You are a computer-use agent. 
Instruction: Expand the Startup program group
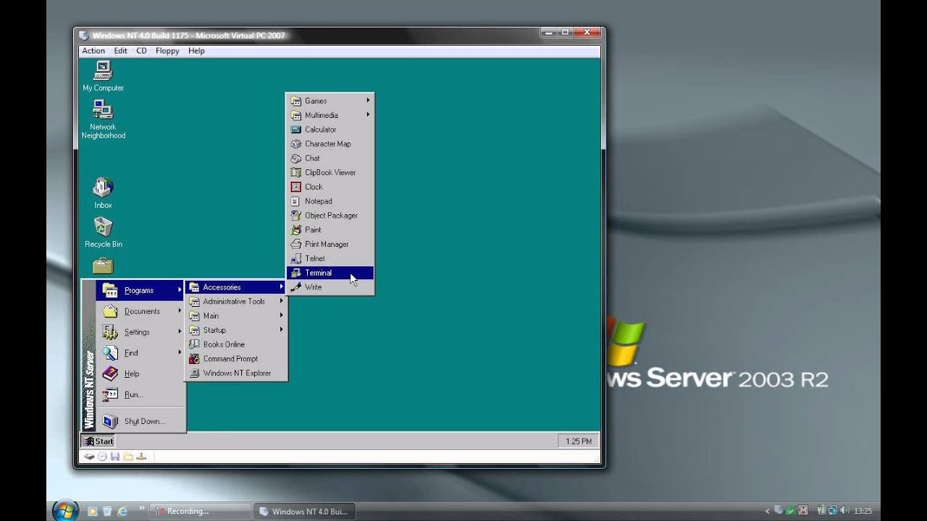click(236, 330)
